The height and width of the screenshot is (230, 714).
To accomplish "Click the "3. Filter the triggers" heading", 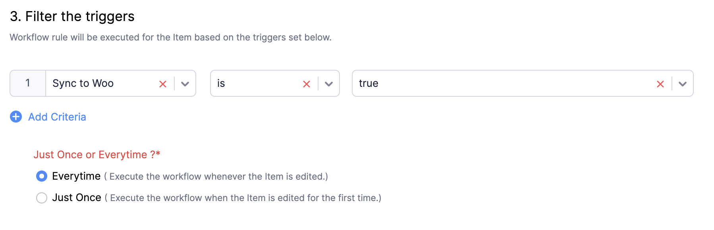I will [x=72, y=16].
